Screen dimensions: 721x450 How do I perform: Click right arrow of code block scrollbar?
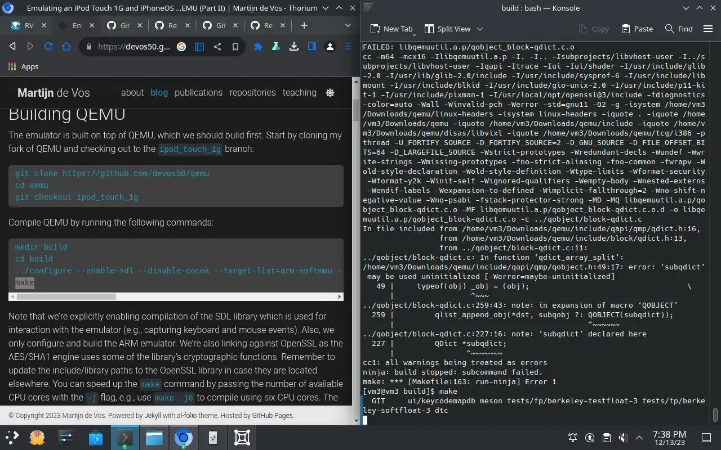click(x=340, y=296)
